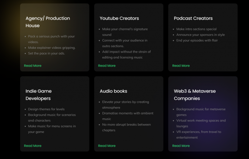Open Read More under Youtube Creators

tap(107, 66)
